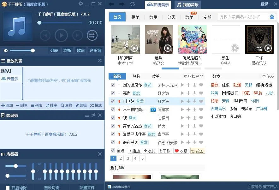Open the 音乐窗 music window button
The height and width of the screenshot is (190, 279).
pos(95,50)
